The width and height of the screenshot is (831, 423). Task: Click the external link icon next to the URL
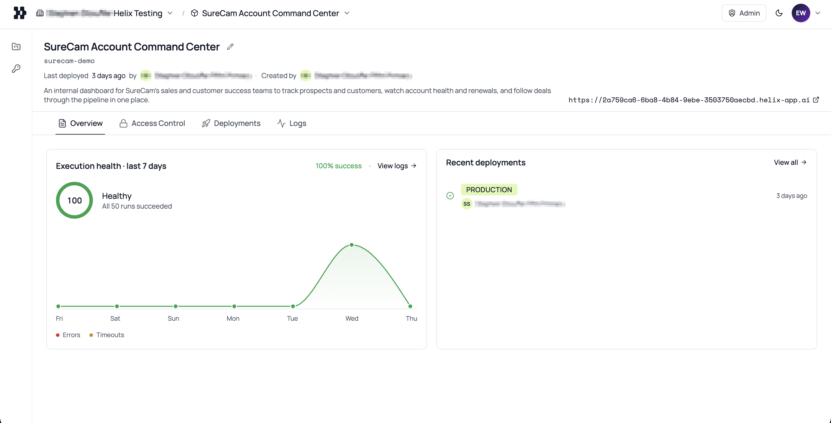pyautogui.click(x=816, y=100)
